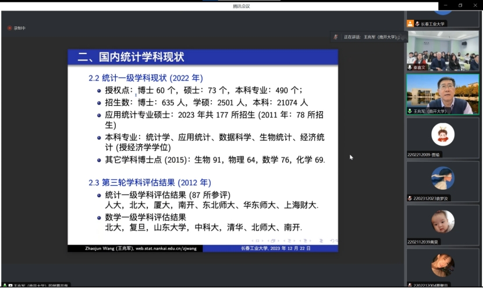The width and height of the screenshot is (483, 288).
Task: Select 秦喜文's classroom video thumbnail
Action: click(443, 50)
